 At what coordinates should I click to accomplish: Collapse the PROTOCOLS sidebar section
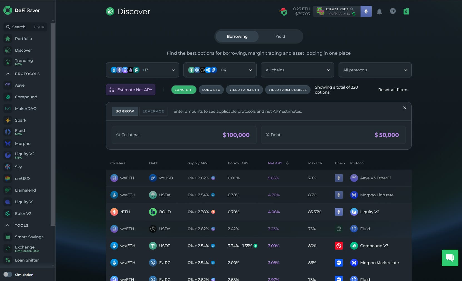tap(8, 74)
